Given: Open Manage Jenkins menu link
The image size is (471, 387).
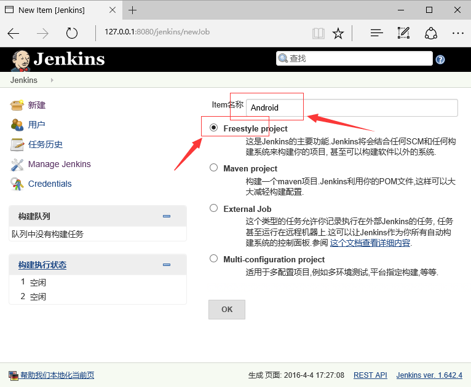Looking at the screenshot, I should (x=60, y=164).
